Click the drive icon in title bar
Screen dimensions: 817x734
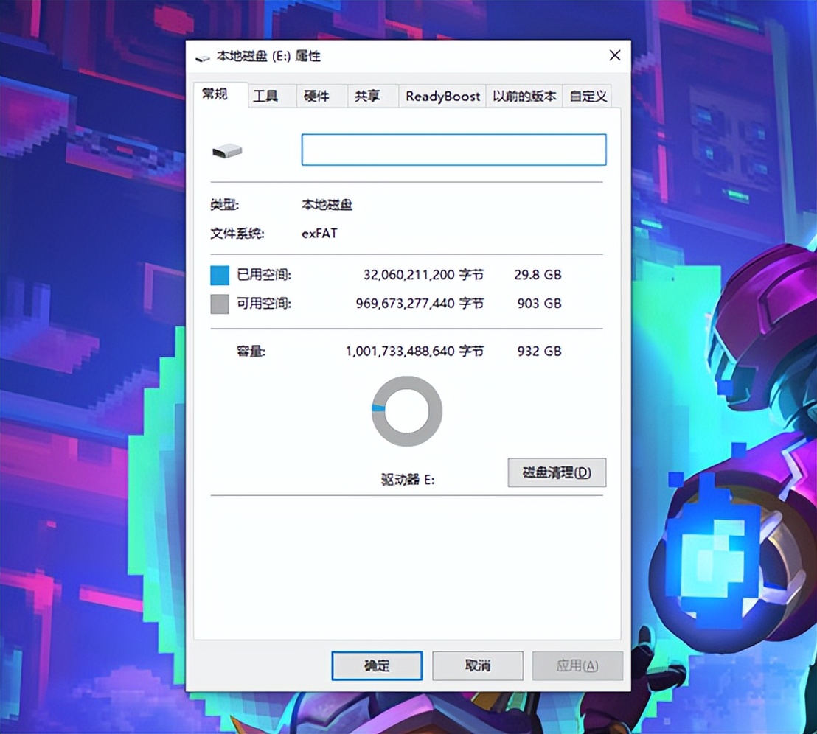[203, 57]
